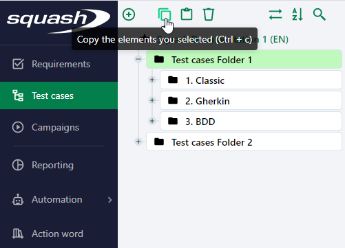345x248 pixels.
Task: Expand the Automation submenu chevron
Action: coord(110,200)
